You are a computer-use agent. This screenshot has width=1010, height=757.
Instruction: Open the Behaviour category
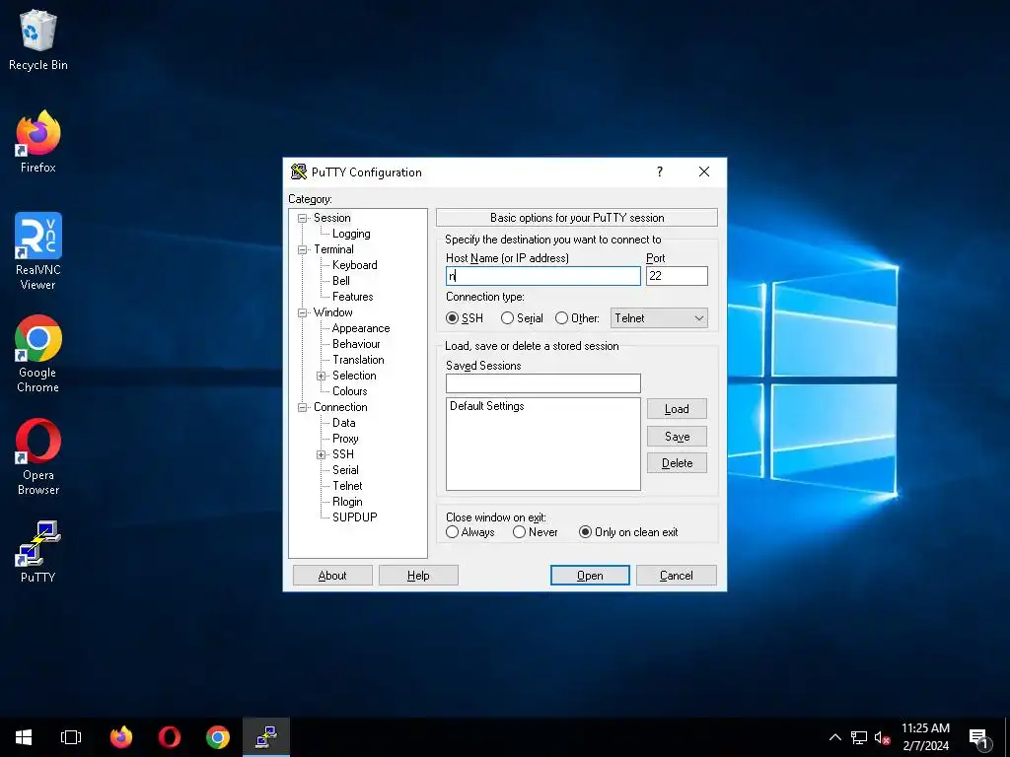point(355,344)
